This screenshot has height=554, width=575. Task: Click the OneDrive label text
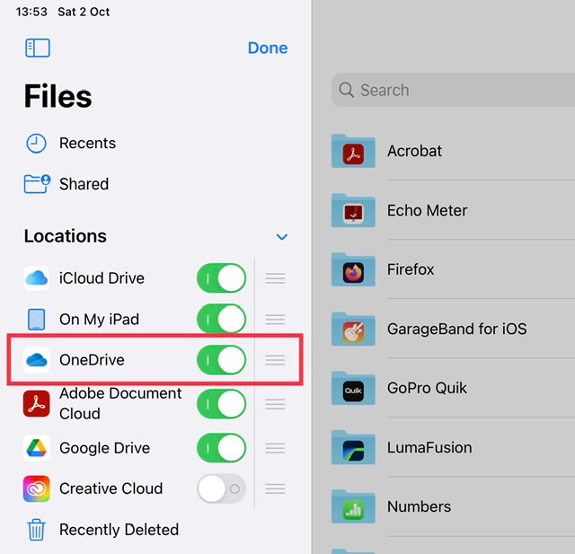tap(92, 360)
